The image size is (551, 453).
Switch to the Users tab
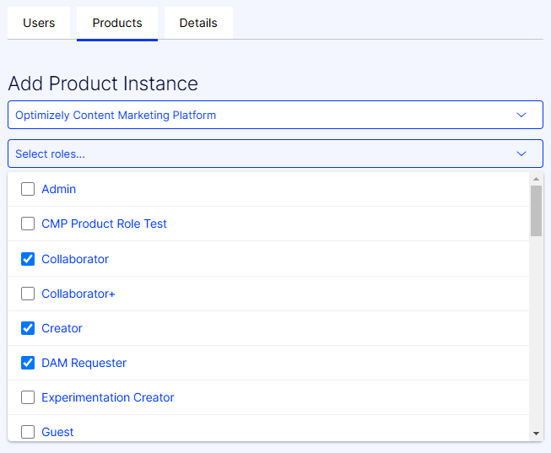point(39,23)
